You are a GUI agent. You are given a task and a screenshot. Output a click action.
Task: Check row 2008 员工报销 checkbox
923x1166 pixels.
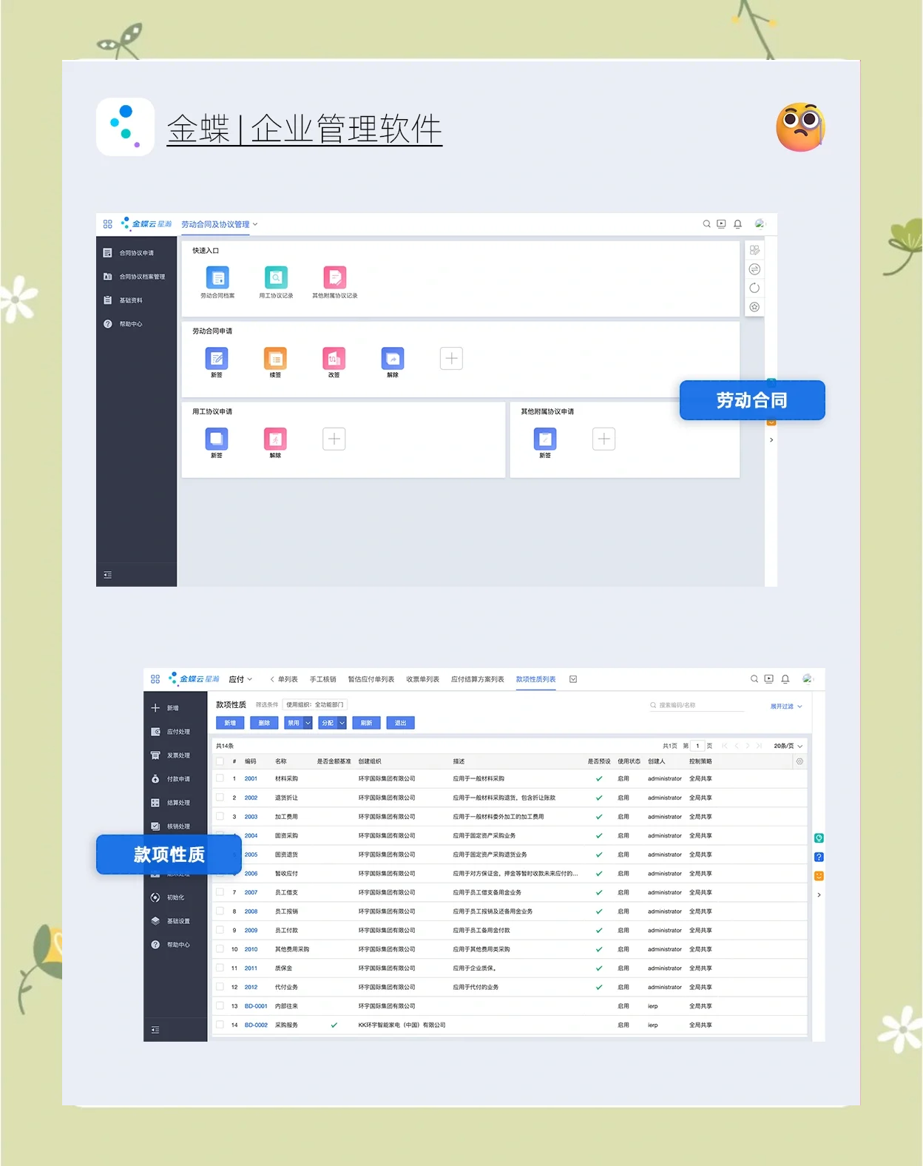(x=220, y=911)
